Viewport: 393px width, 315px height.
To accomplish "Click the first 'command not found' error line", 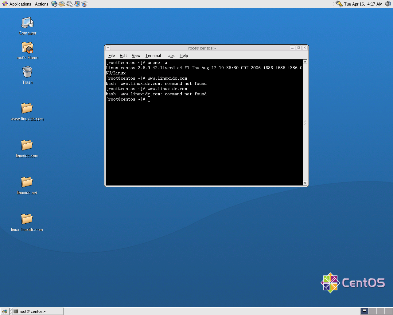I will point(156,83).
